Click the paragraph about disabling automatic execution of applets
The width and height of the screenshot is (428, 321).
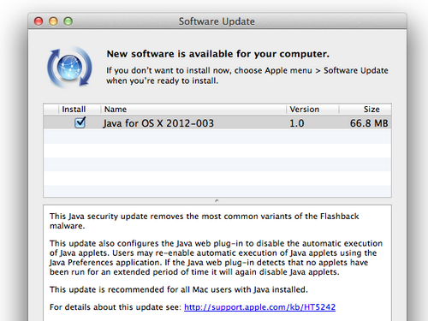tap(216, 258)
